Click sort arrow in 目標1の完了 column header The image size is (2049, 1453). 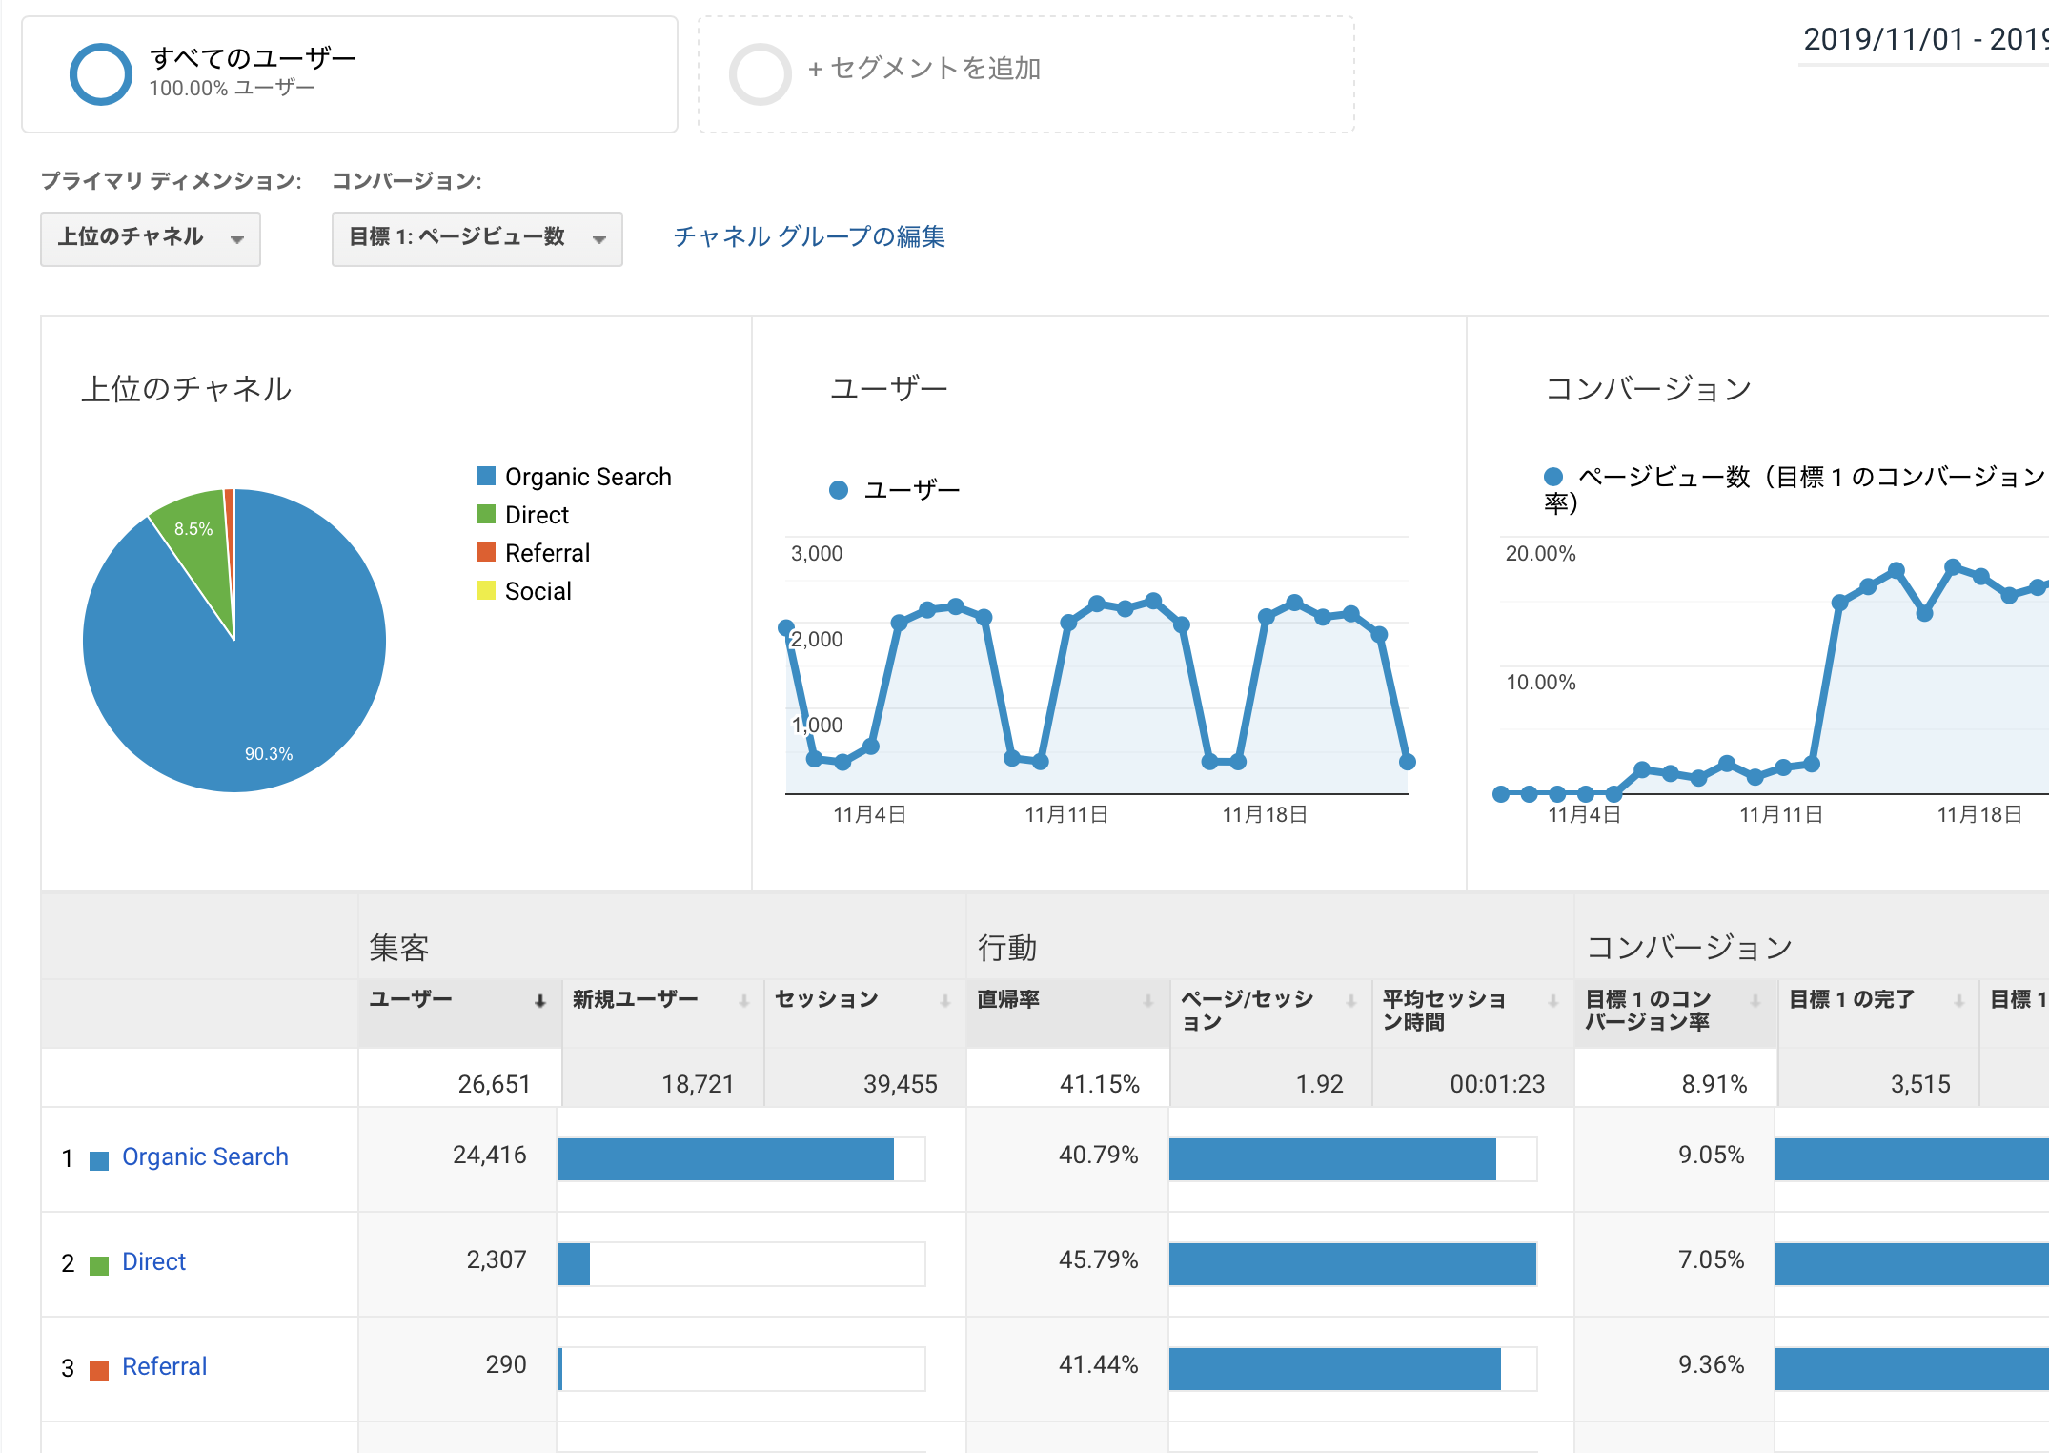point(1959,1000)
